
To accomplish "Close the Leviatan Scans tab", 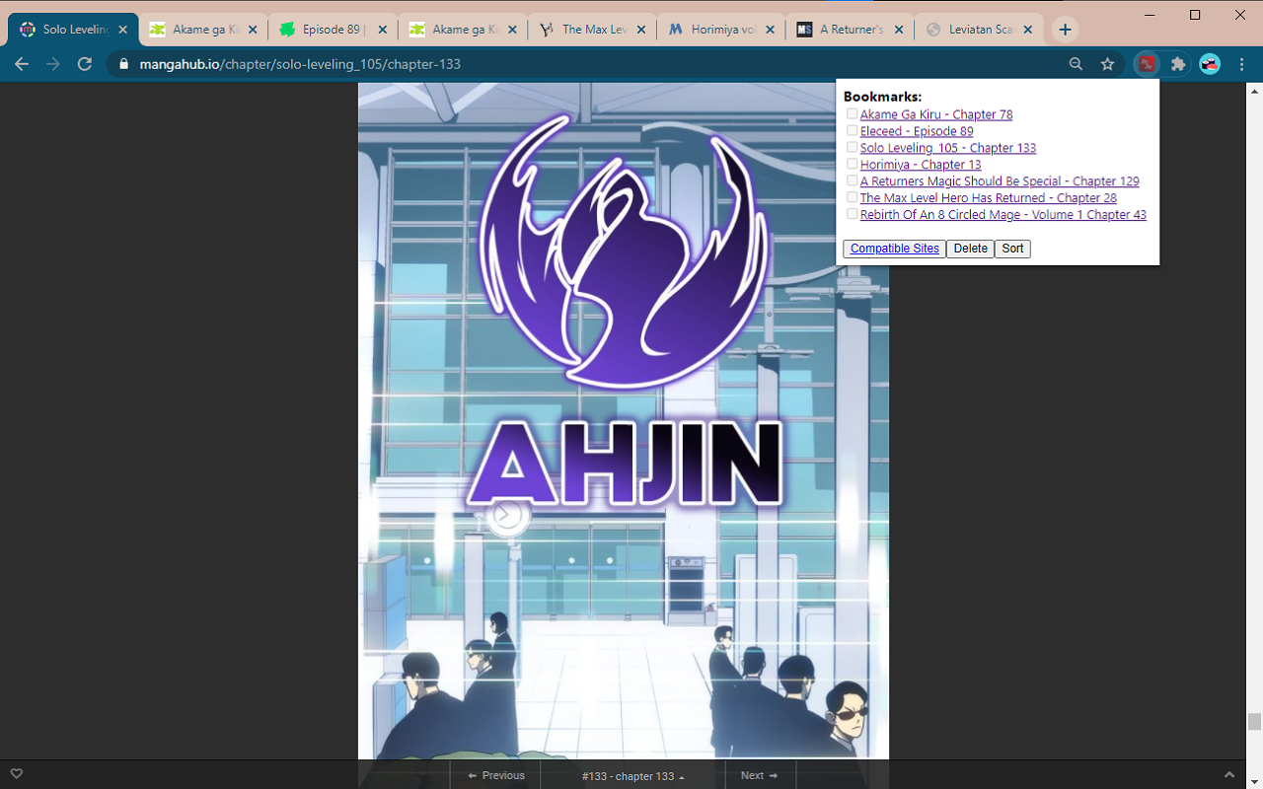I will point(1029,30).
